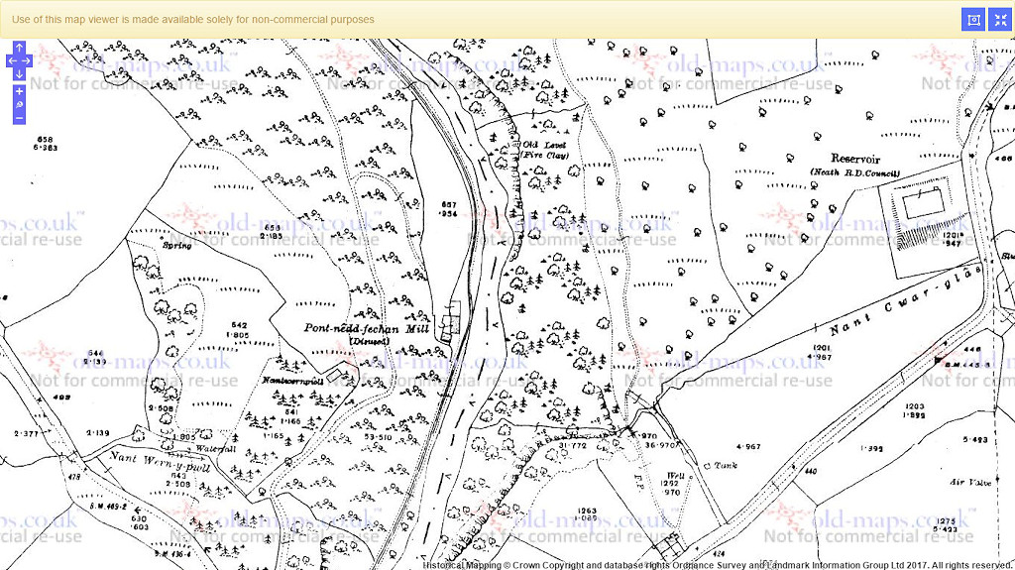Click the 'Old Level' map label
This screenshot has width=1015, height=570.
(x=544, y=145)
